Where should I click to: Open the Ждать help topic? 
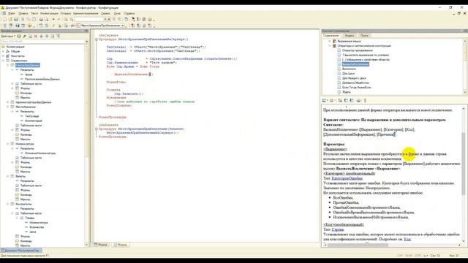coord(346,92)
